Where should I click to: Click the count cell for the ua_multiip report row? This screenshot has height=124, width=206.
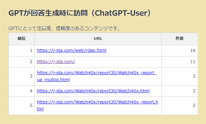[x=180, y=76]
